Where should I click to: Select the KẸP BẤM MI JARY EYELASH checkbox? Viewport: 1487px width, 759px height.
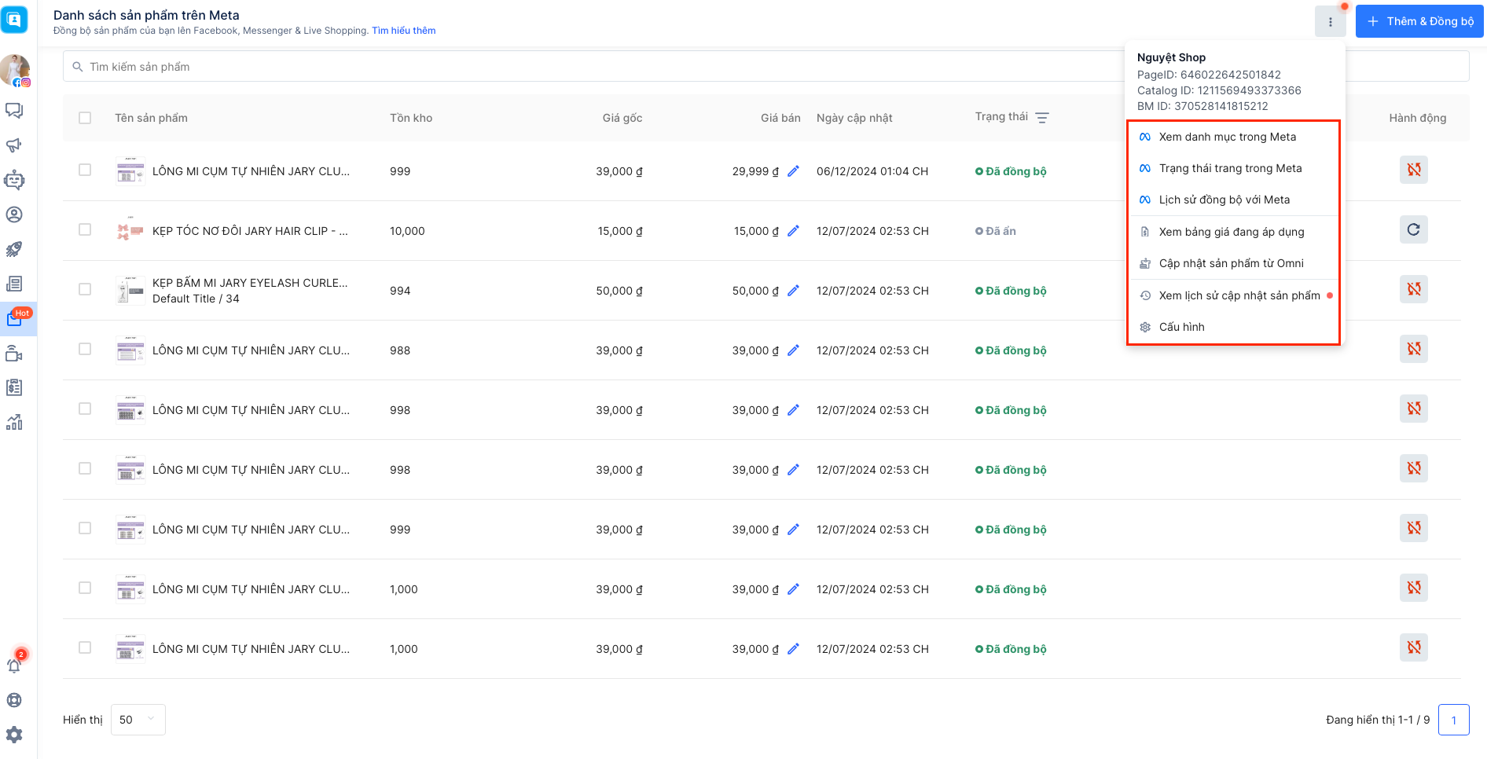coord(85,289)
